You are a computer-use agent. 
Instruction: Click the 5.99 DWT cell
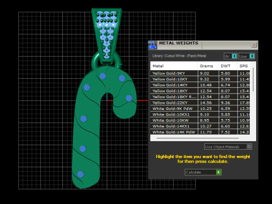click(228, 79)
